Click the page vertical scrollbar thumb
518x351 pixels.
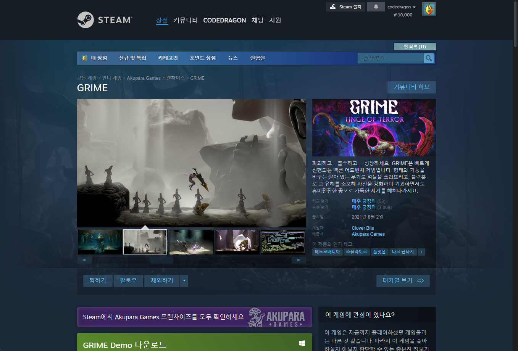pos(515,24)
